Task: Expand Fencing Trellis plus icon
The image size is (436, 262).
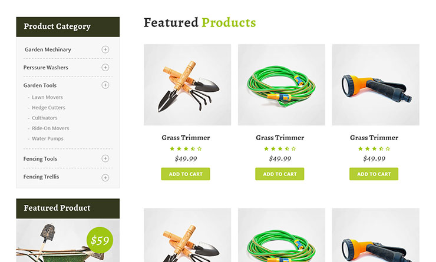Action: [105, 178]
